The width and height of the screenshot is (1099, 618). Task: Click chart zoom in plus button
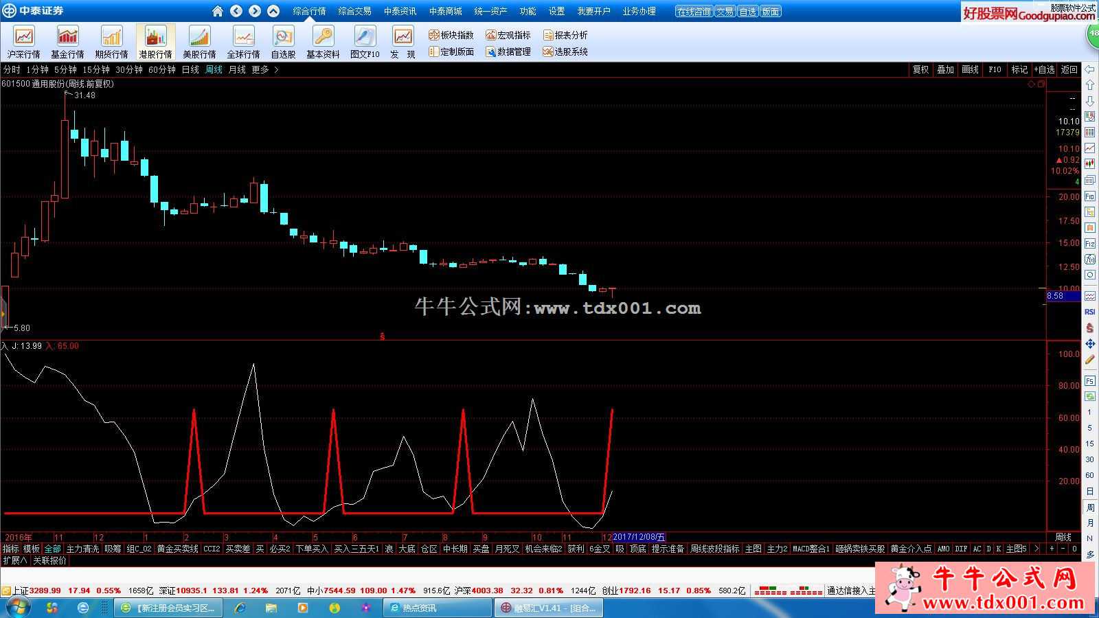pos(1052,549)
